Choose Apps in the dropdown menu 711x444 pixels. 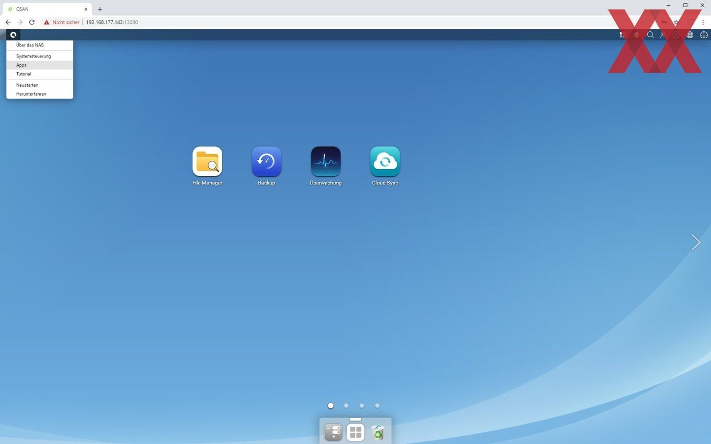tap(40, 65)
